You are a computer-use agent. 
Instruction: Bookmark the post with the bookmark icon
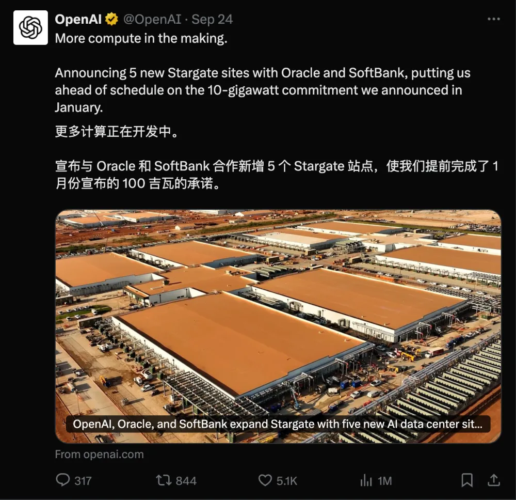point(467,480)
